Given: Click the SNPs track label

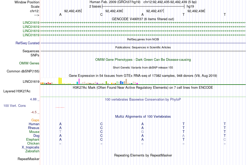Looking at the screenshot, I should (35, 55).
